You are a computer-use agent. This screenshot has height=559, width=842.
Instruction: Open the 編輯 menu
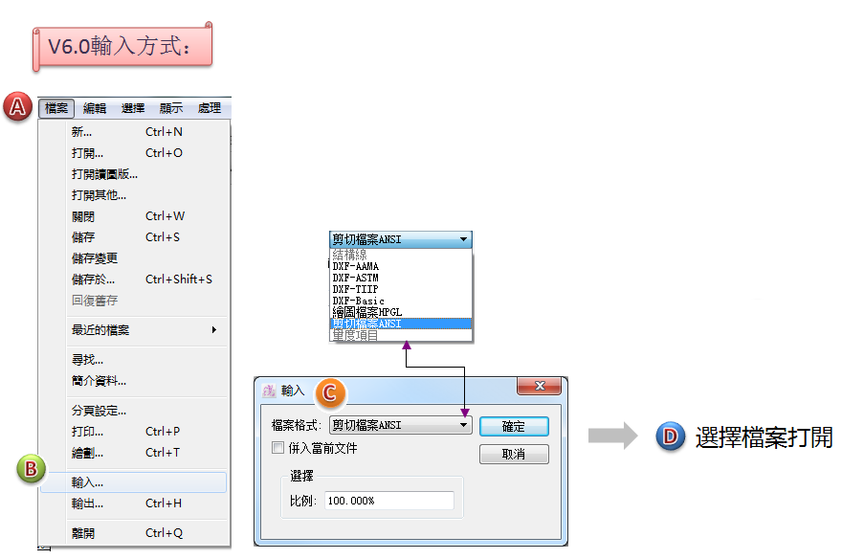tap(95, 108)
